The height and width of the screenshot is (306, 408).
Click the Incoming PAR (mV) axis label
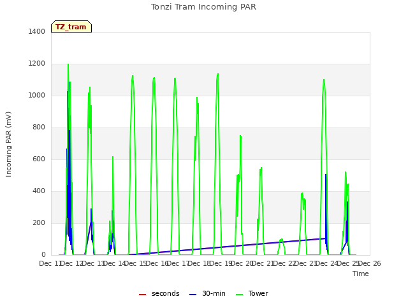point(8,144)
